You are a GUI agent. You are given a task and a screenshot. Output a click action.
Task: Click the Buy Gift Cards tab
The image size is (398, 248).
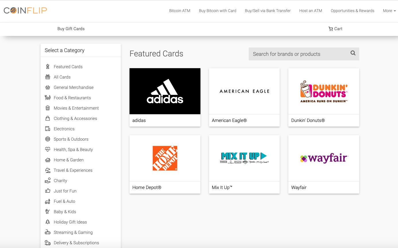pos(71,29)
